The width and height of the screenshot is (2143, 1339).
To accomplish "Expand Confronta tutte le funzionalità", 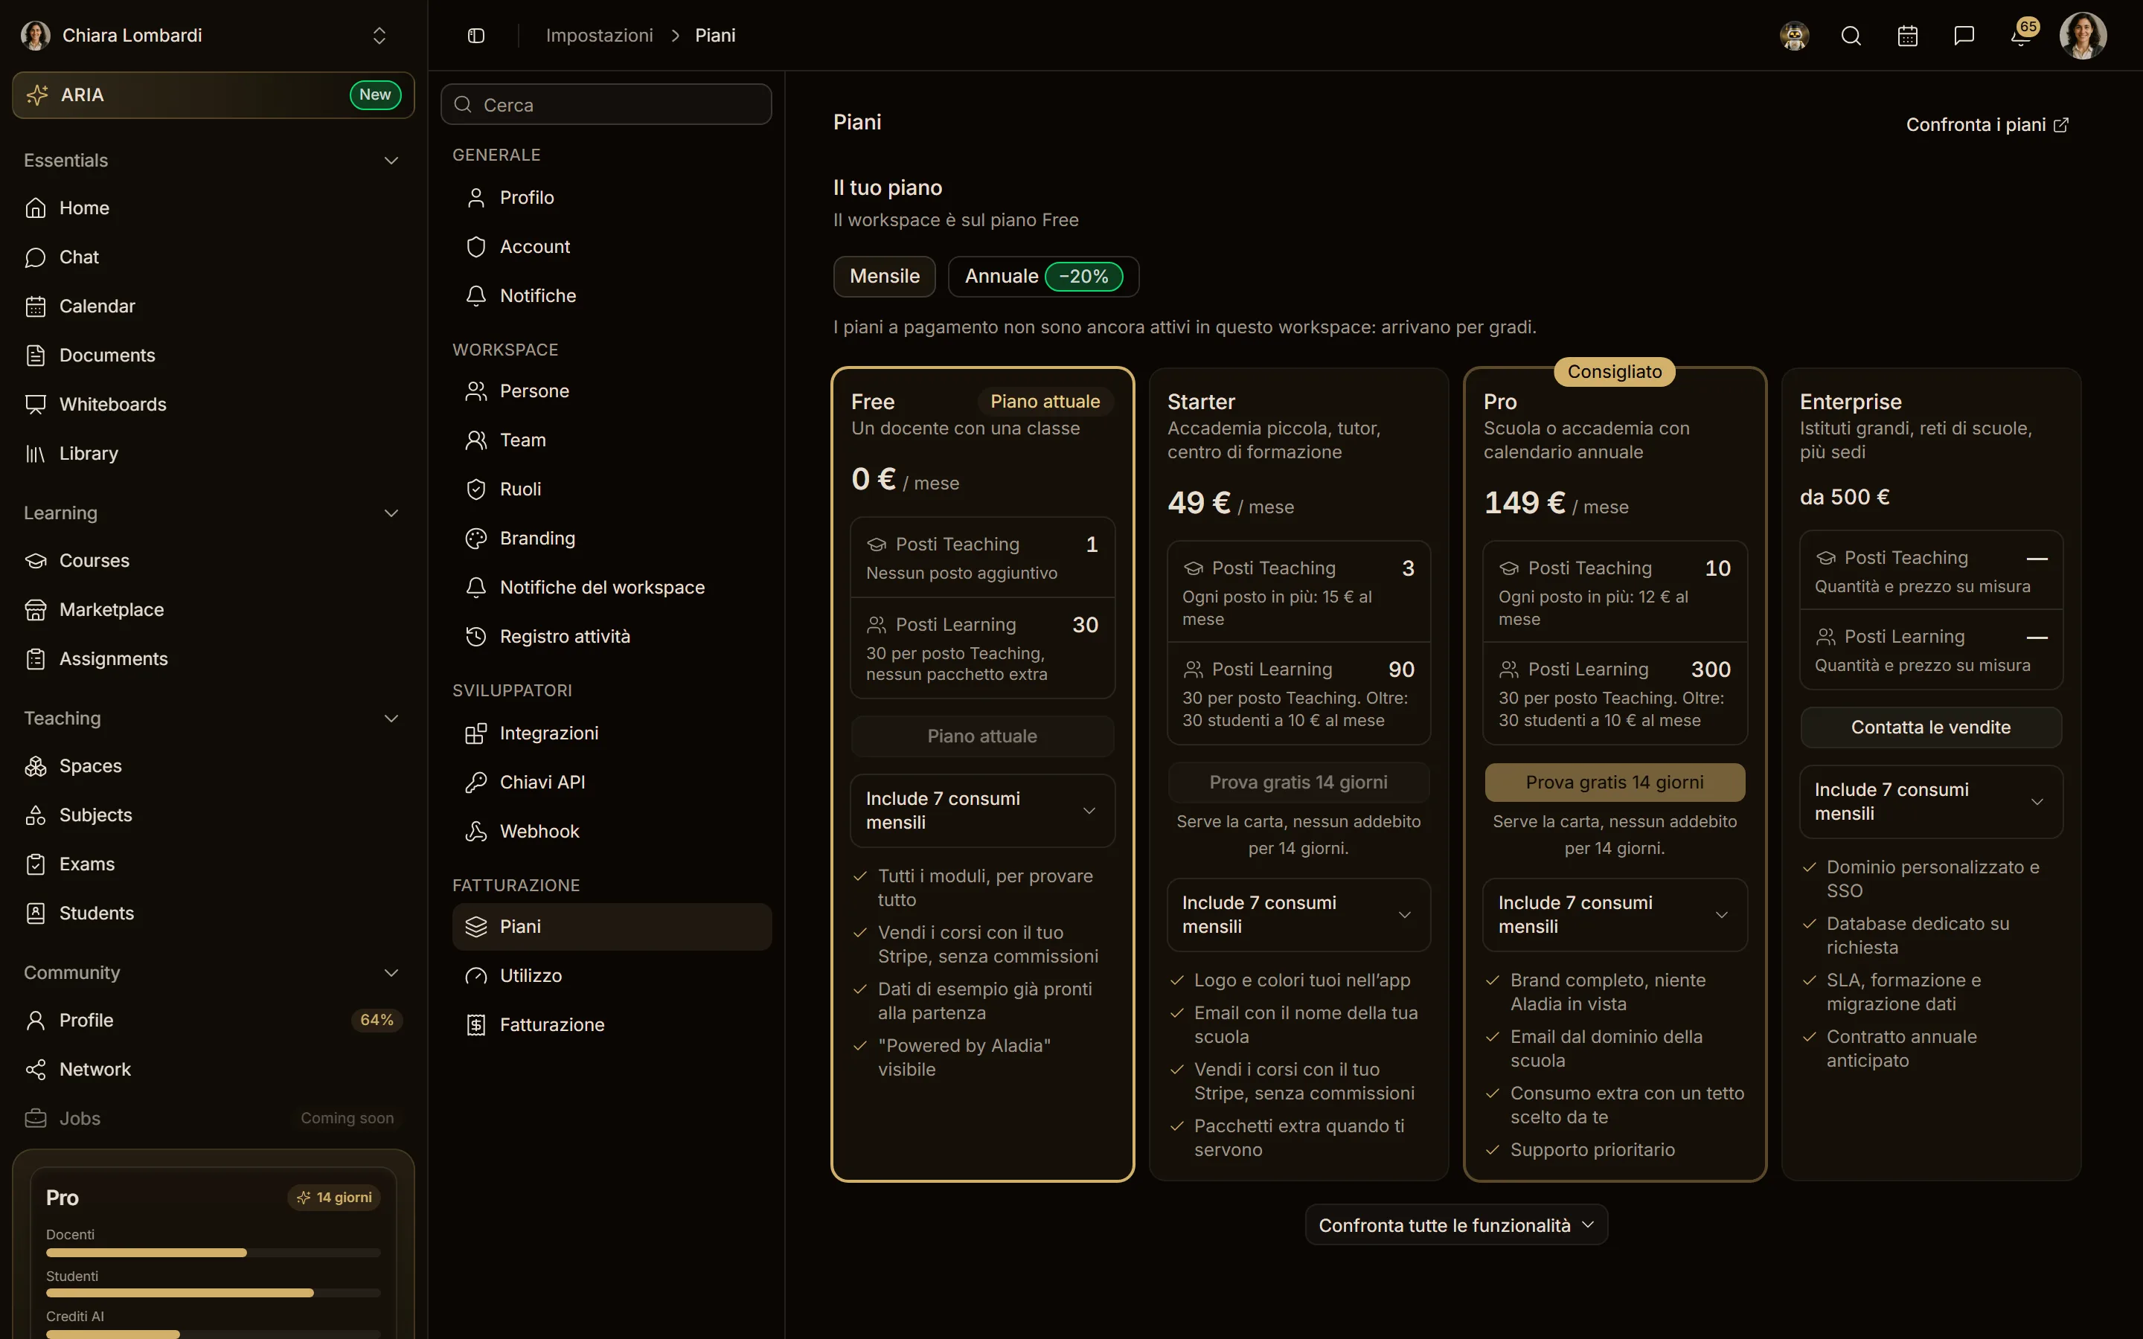I will [x=1455, y=1224].
